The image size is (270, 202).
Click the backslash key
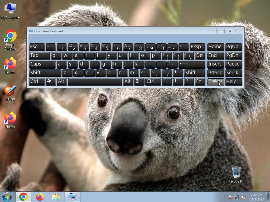(x=189, y=56)
